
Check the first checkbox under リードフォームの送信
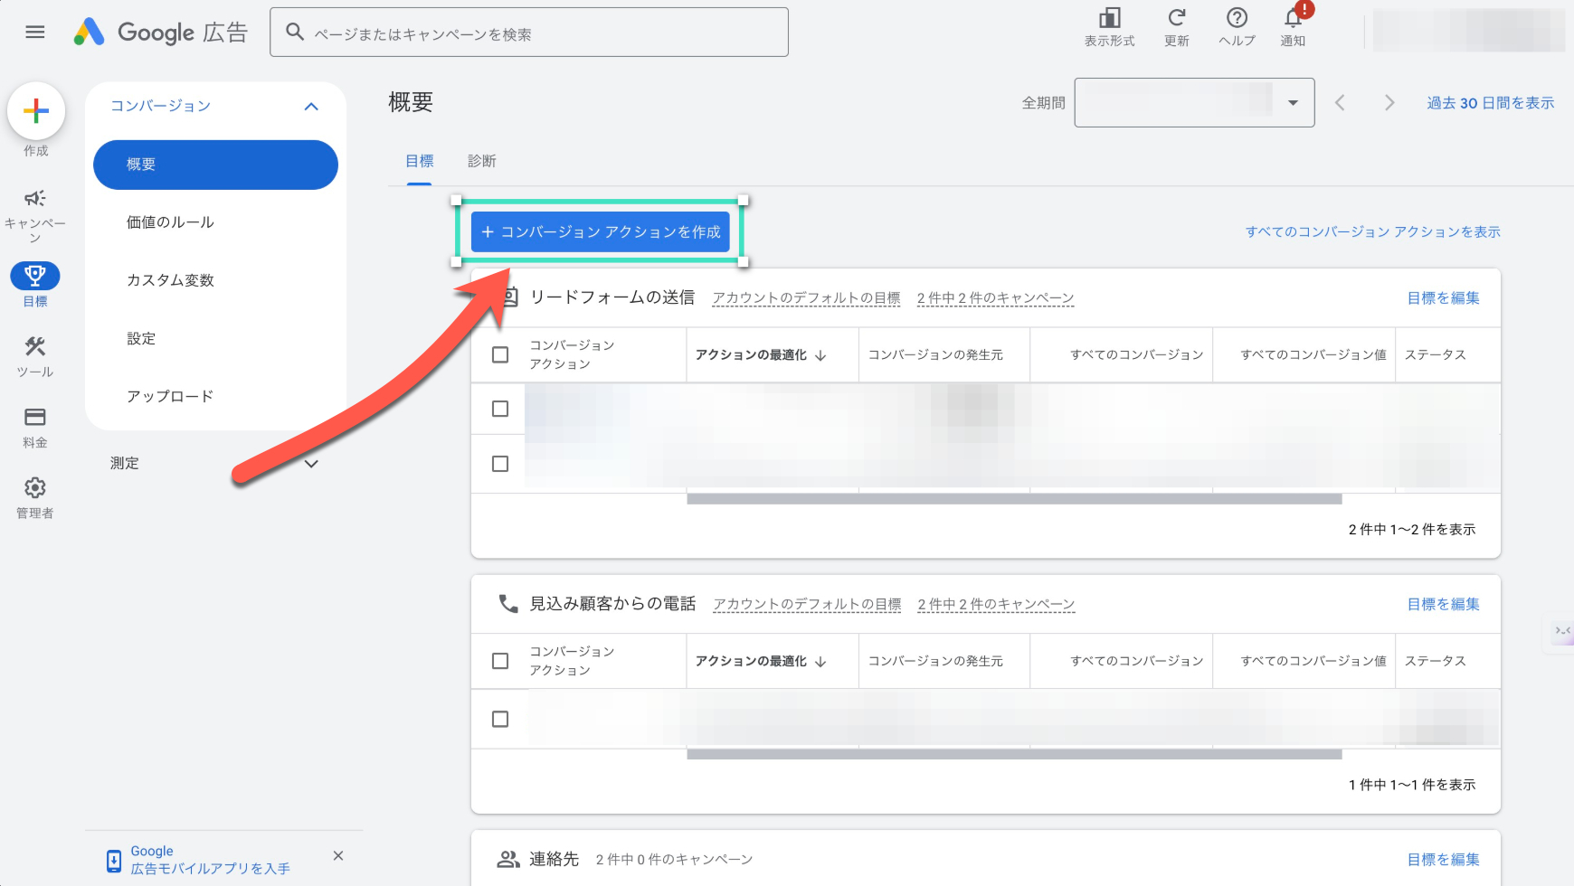499,409
